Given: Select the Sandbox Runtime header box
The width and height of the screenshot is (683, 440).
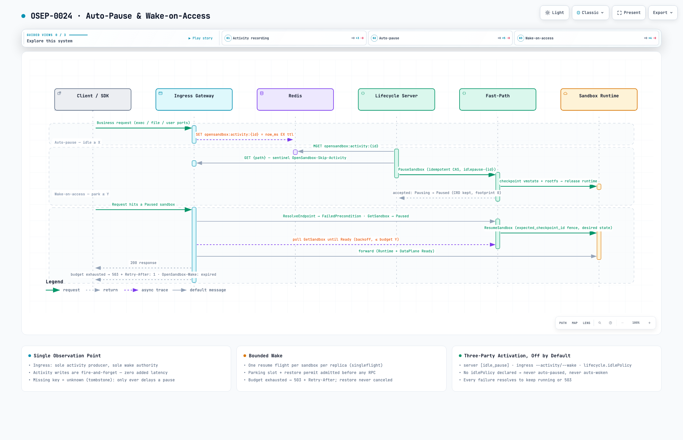Looking at the screenshot, I should pos(599,99).
